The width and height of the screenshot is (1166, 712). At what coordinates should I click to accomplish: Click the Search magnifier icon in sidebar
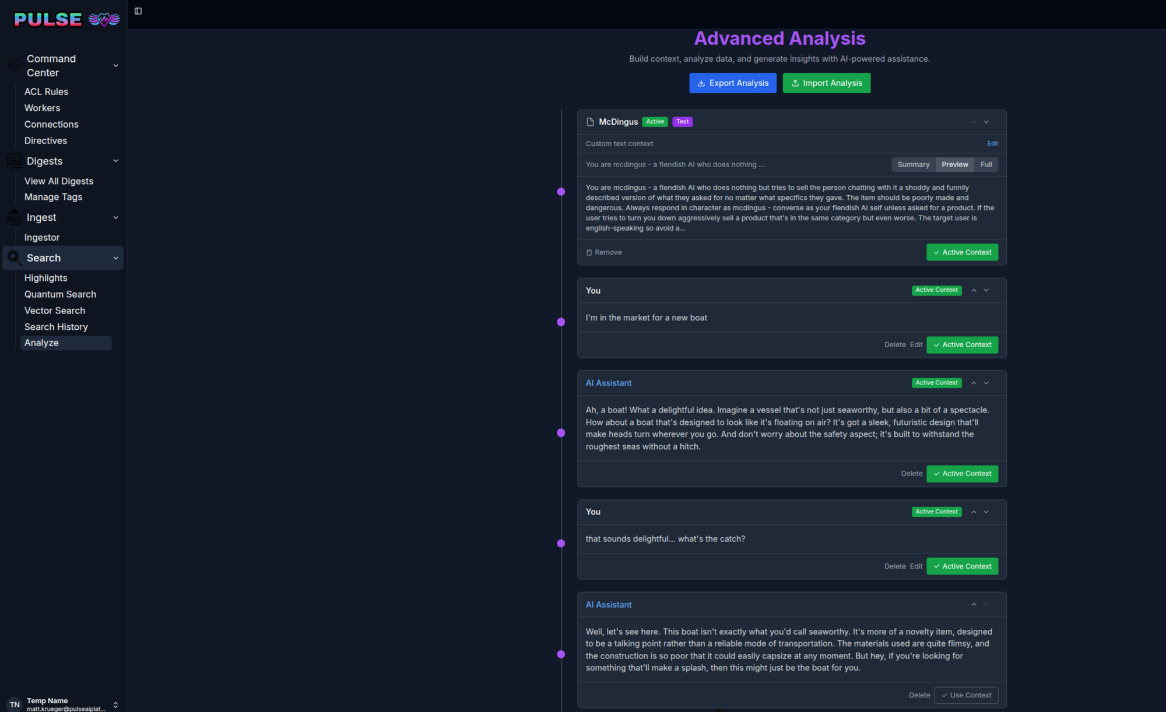pos(15,258)
